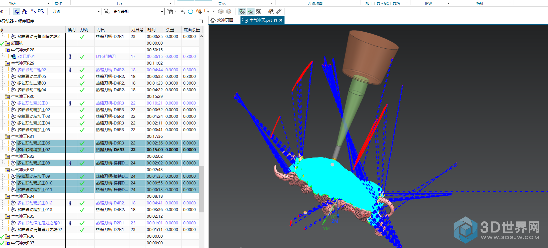
Task: Click the blue hexagon polygon icon
Action: pyautogui.click(x=190, y=11)
